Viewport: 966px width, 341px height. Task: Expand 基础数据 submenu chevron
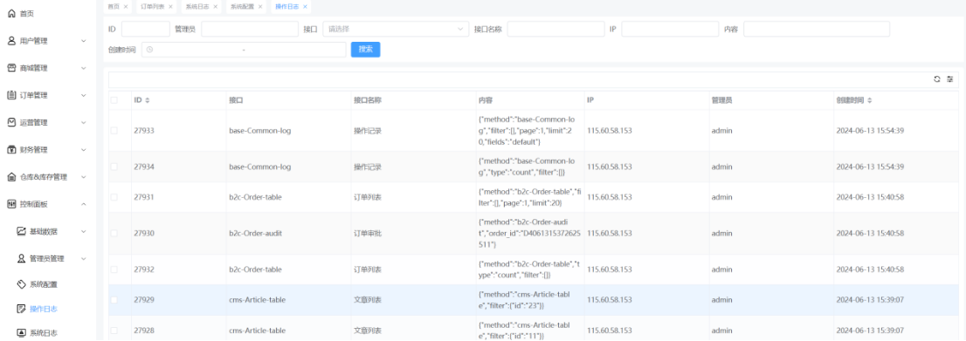84,231
